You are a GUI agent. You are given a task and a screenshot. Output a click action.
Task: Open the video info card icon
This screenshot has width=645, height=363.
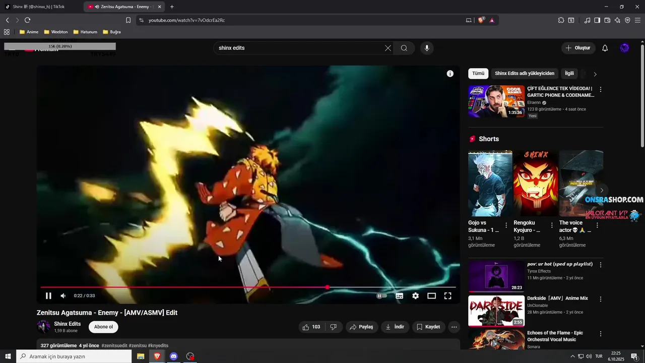point(450,74)
